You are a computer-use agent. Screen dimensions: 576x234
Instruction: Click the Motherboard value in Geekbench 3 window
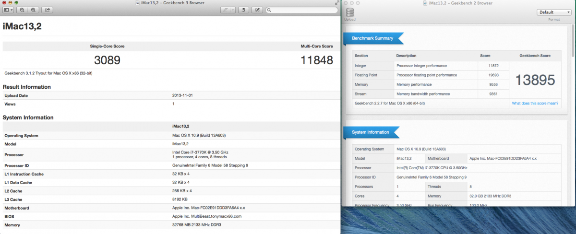(209, 208)
